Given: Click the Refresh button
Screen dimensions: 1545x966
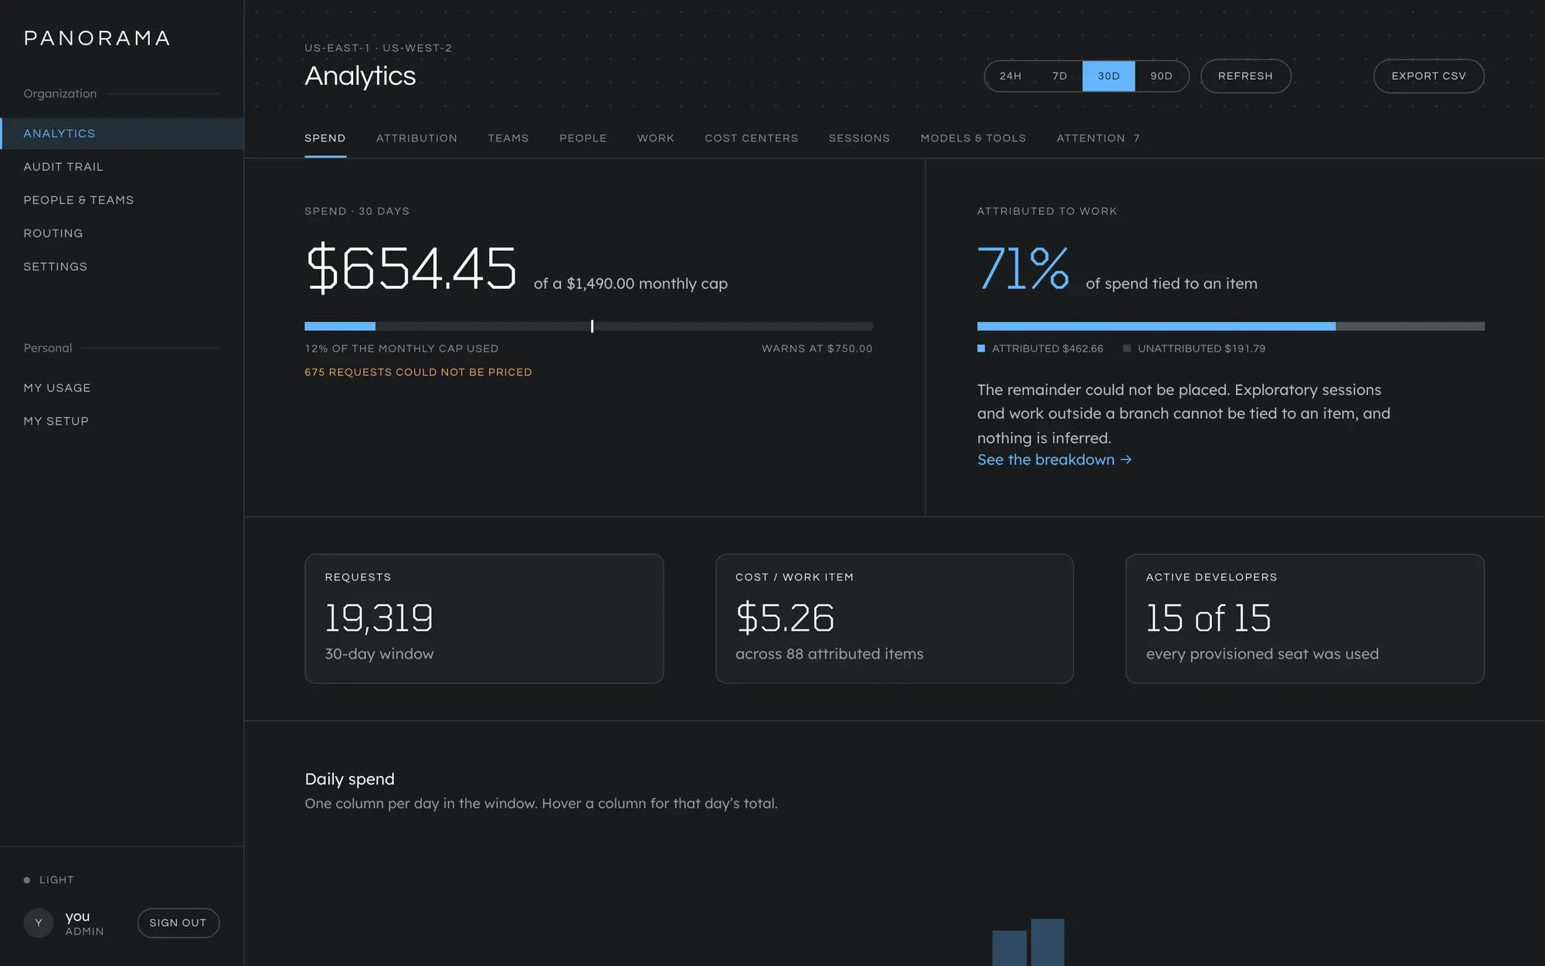Looking at the screenshot, I should [x=1245, y=76].
